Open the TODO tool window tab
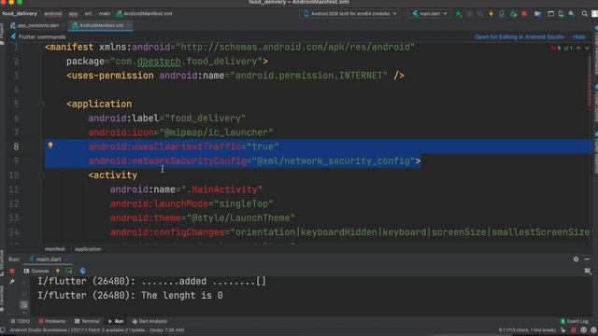The width and height of the screenshot is (598, 336). [21, 321]
